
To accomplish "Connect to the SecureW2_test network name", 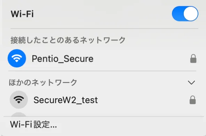I will pyautogui.click(x=65, y=100).
